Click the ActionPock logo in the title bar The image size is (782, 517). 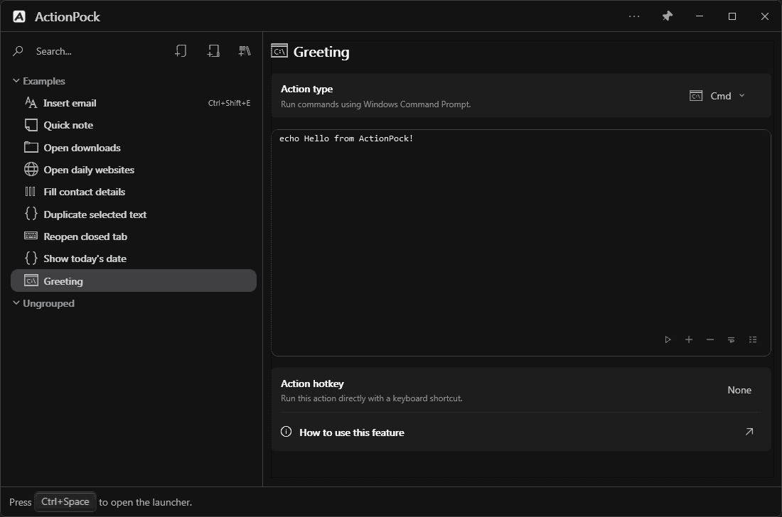[x=19, y=16]
